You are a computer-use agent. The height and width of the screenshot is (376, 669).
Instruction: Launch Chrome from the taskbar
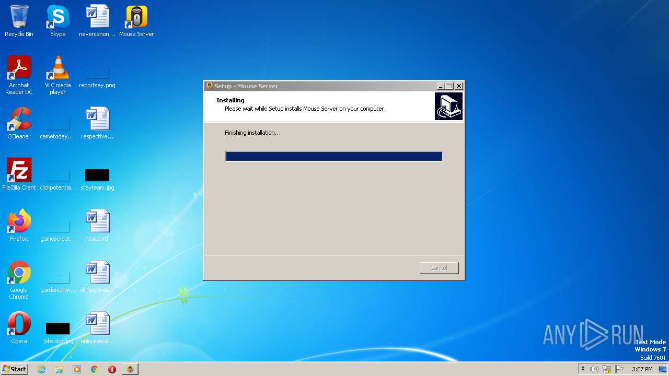pyautogui.click(x=95, y=369)
